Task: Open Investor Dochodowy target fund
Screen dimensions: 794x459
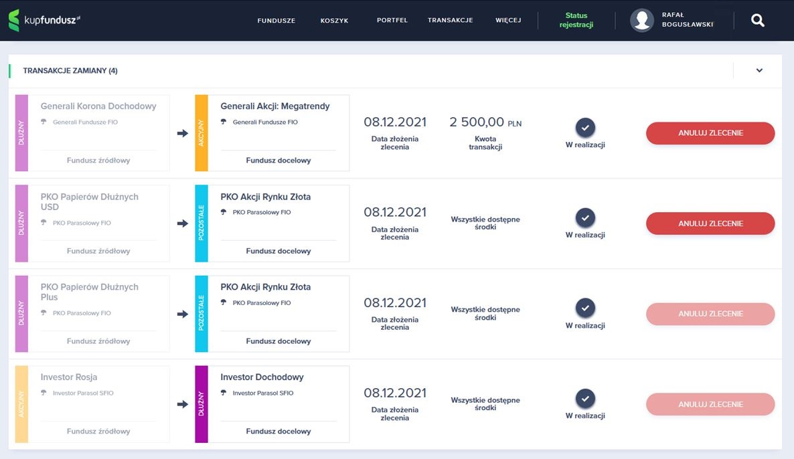Action: coord(262,377)
